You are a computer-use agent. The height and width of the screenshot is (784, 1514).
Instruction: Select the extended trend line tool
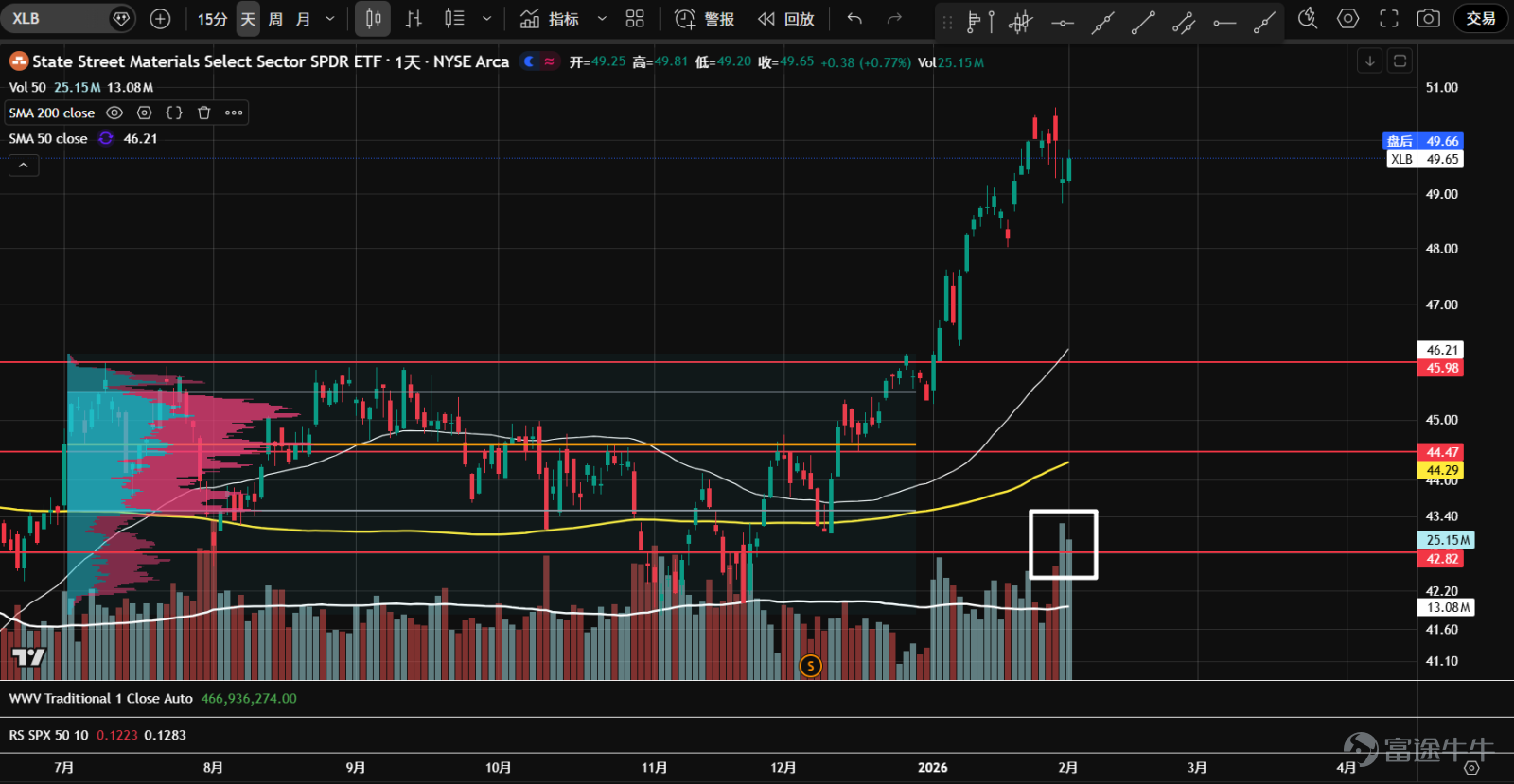(1103, 21)
